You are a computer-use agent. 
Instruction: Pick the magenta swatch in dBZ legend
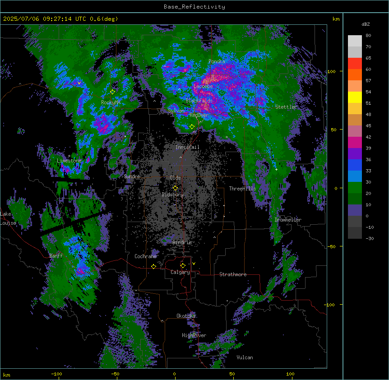[x=355, y=142]
